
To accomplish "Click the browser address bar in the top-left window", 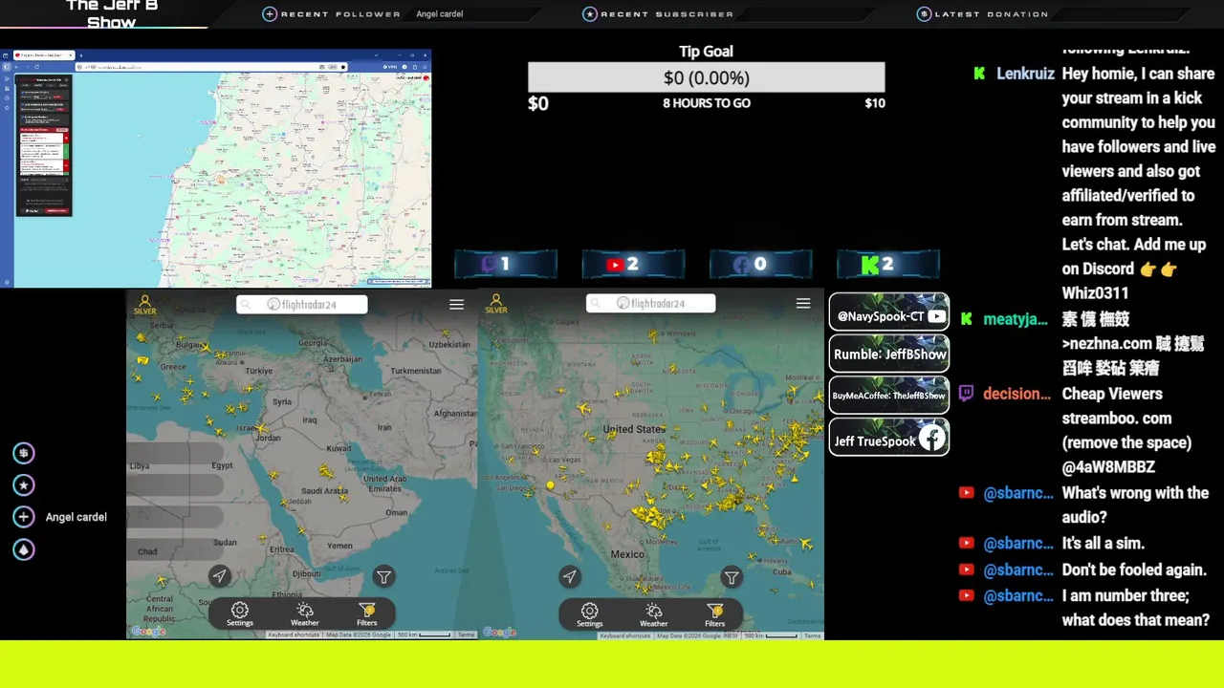I will tap(212, 67).
